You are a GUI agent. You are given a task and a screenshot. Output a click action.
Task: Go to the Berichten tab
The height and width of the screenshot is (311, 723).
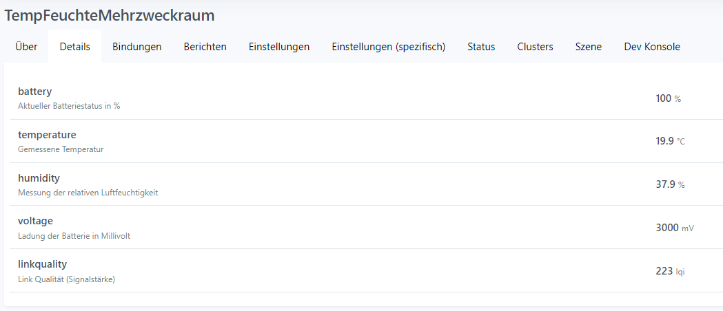(x=205, y=47)
